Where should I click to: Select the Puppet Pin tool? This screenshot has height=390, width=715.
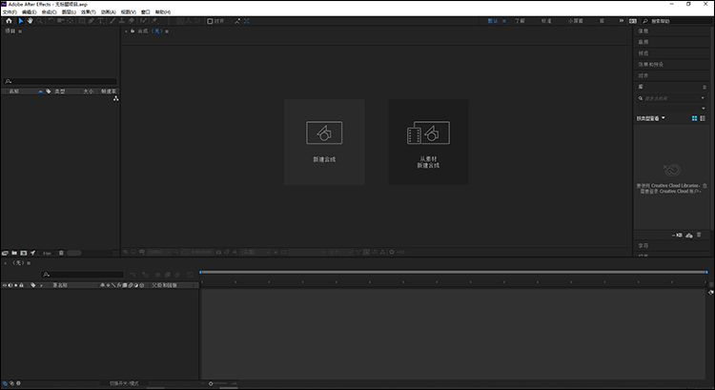(154, 21)
